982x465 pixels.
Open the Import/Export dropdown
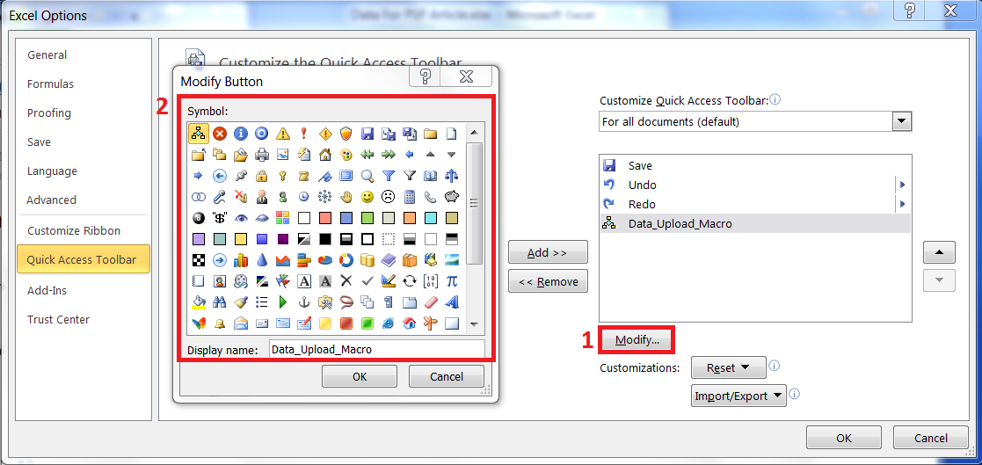(x=738, y=396)
